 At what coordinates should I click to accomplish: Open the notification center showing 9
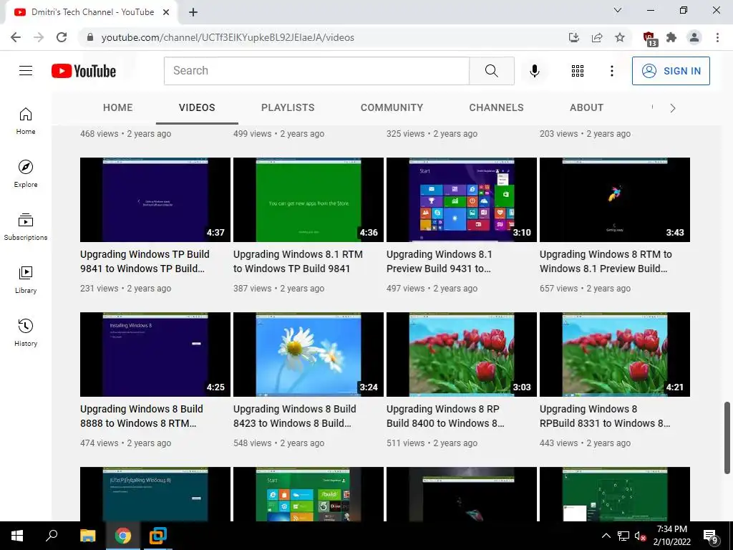[x=711, y=536]
